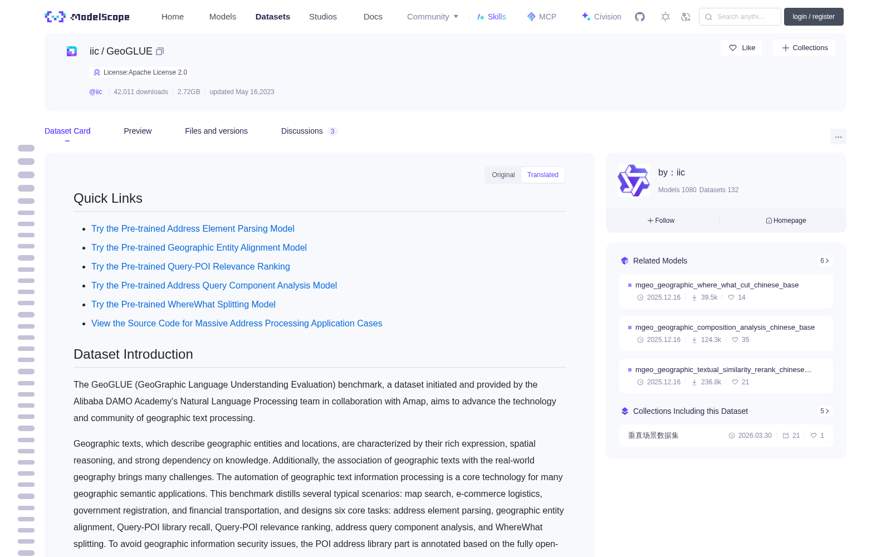This screenshot has width=891, height=557.
Task: Copy the dataset name iic/GeoGLUE
Action: click(x=160, y=51)
